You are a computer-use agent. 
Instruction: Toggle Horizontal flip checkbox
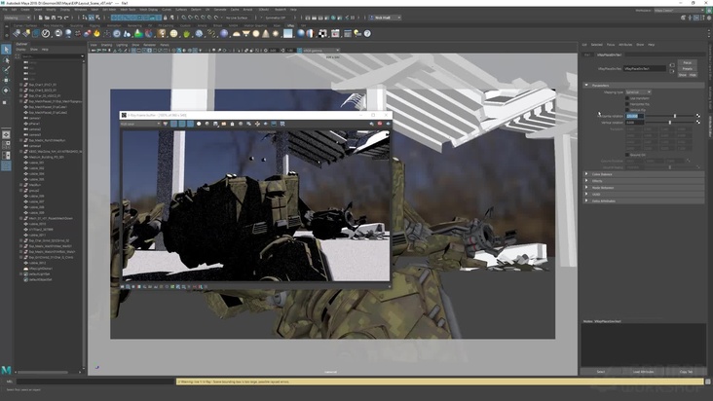point(627,104)
